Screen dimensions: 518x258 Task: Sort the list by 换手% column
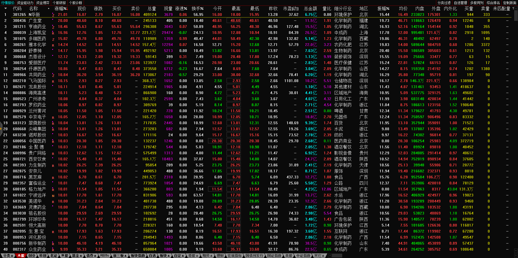coord(197,8)
